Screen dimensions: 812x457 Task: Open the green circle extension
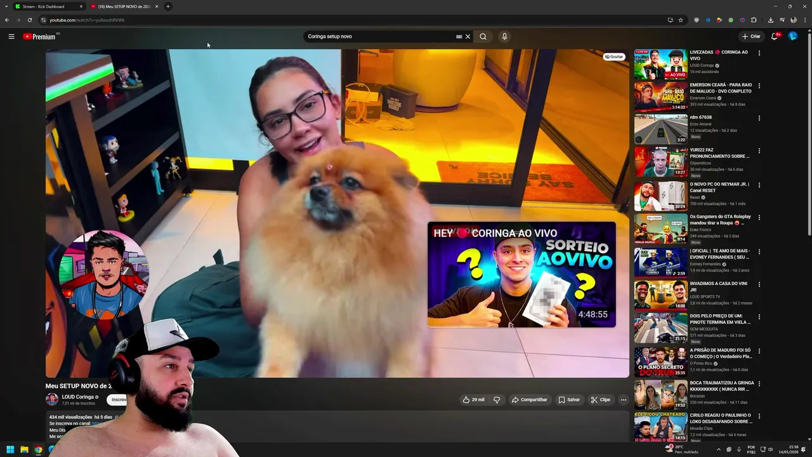pyautogui.click(x=731, y=20)
